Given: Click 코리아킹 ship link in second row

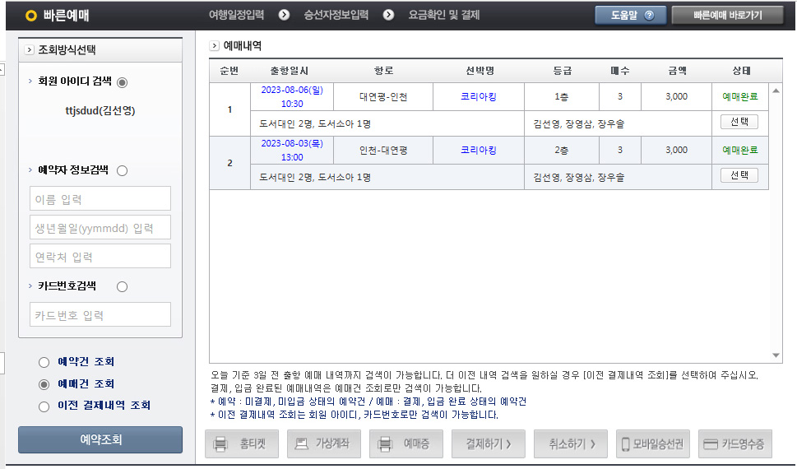Looking at the screenshot, I should click(479, 150).
